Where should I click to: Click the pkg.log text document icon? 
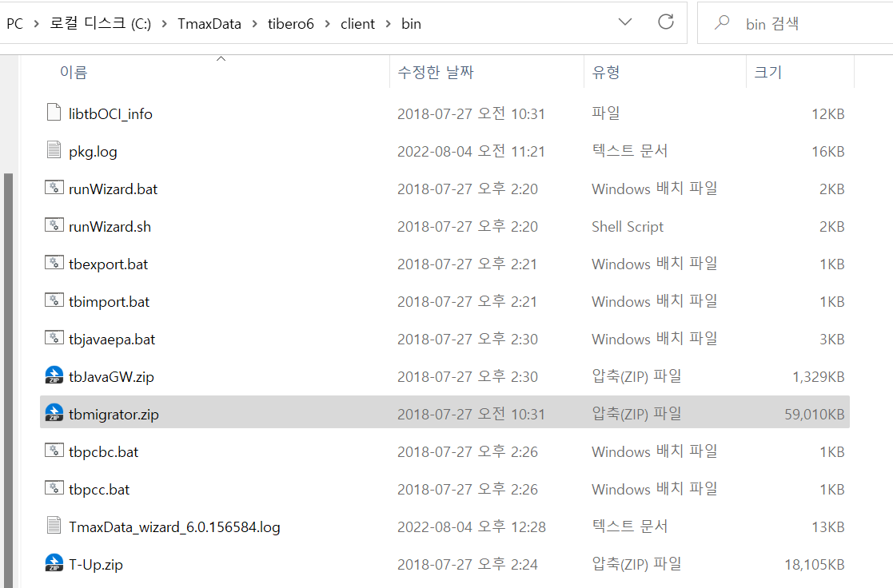[54, 149]
